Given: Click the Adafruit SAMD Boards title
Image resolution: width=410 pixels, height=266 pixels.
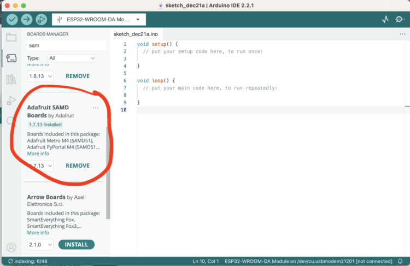Looking at the screenshot, I should coord(48,111).
